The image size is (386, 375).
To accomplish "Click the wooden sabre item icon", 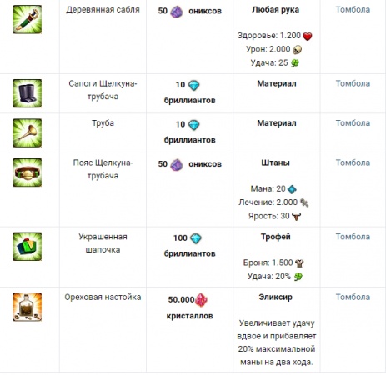I will coord(28,19).
